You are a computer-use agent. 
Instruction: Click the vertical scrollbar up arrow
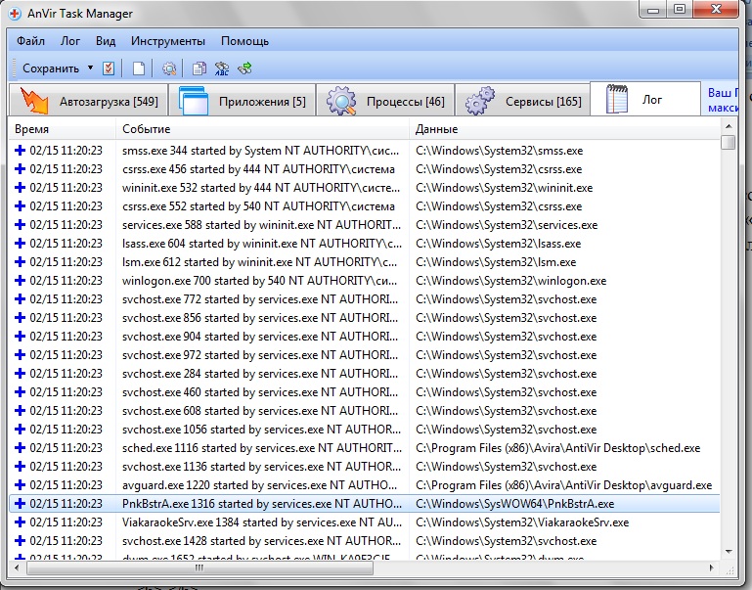click(729, 126)
